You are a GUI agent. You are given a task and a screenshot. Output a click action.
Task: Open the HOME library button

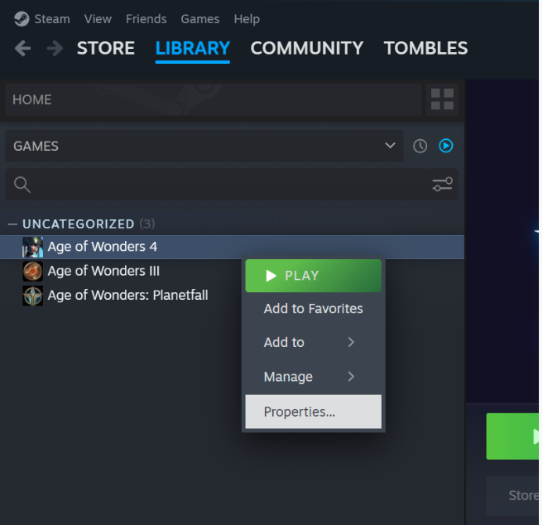pyautogui.click(x=214, y=99)
